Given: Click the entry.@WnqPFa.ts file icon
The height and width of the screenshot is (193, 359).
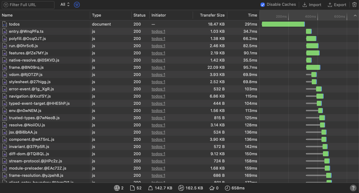Looking at the screenshot, I should [x=5, y=31].
